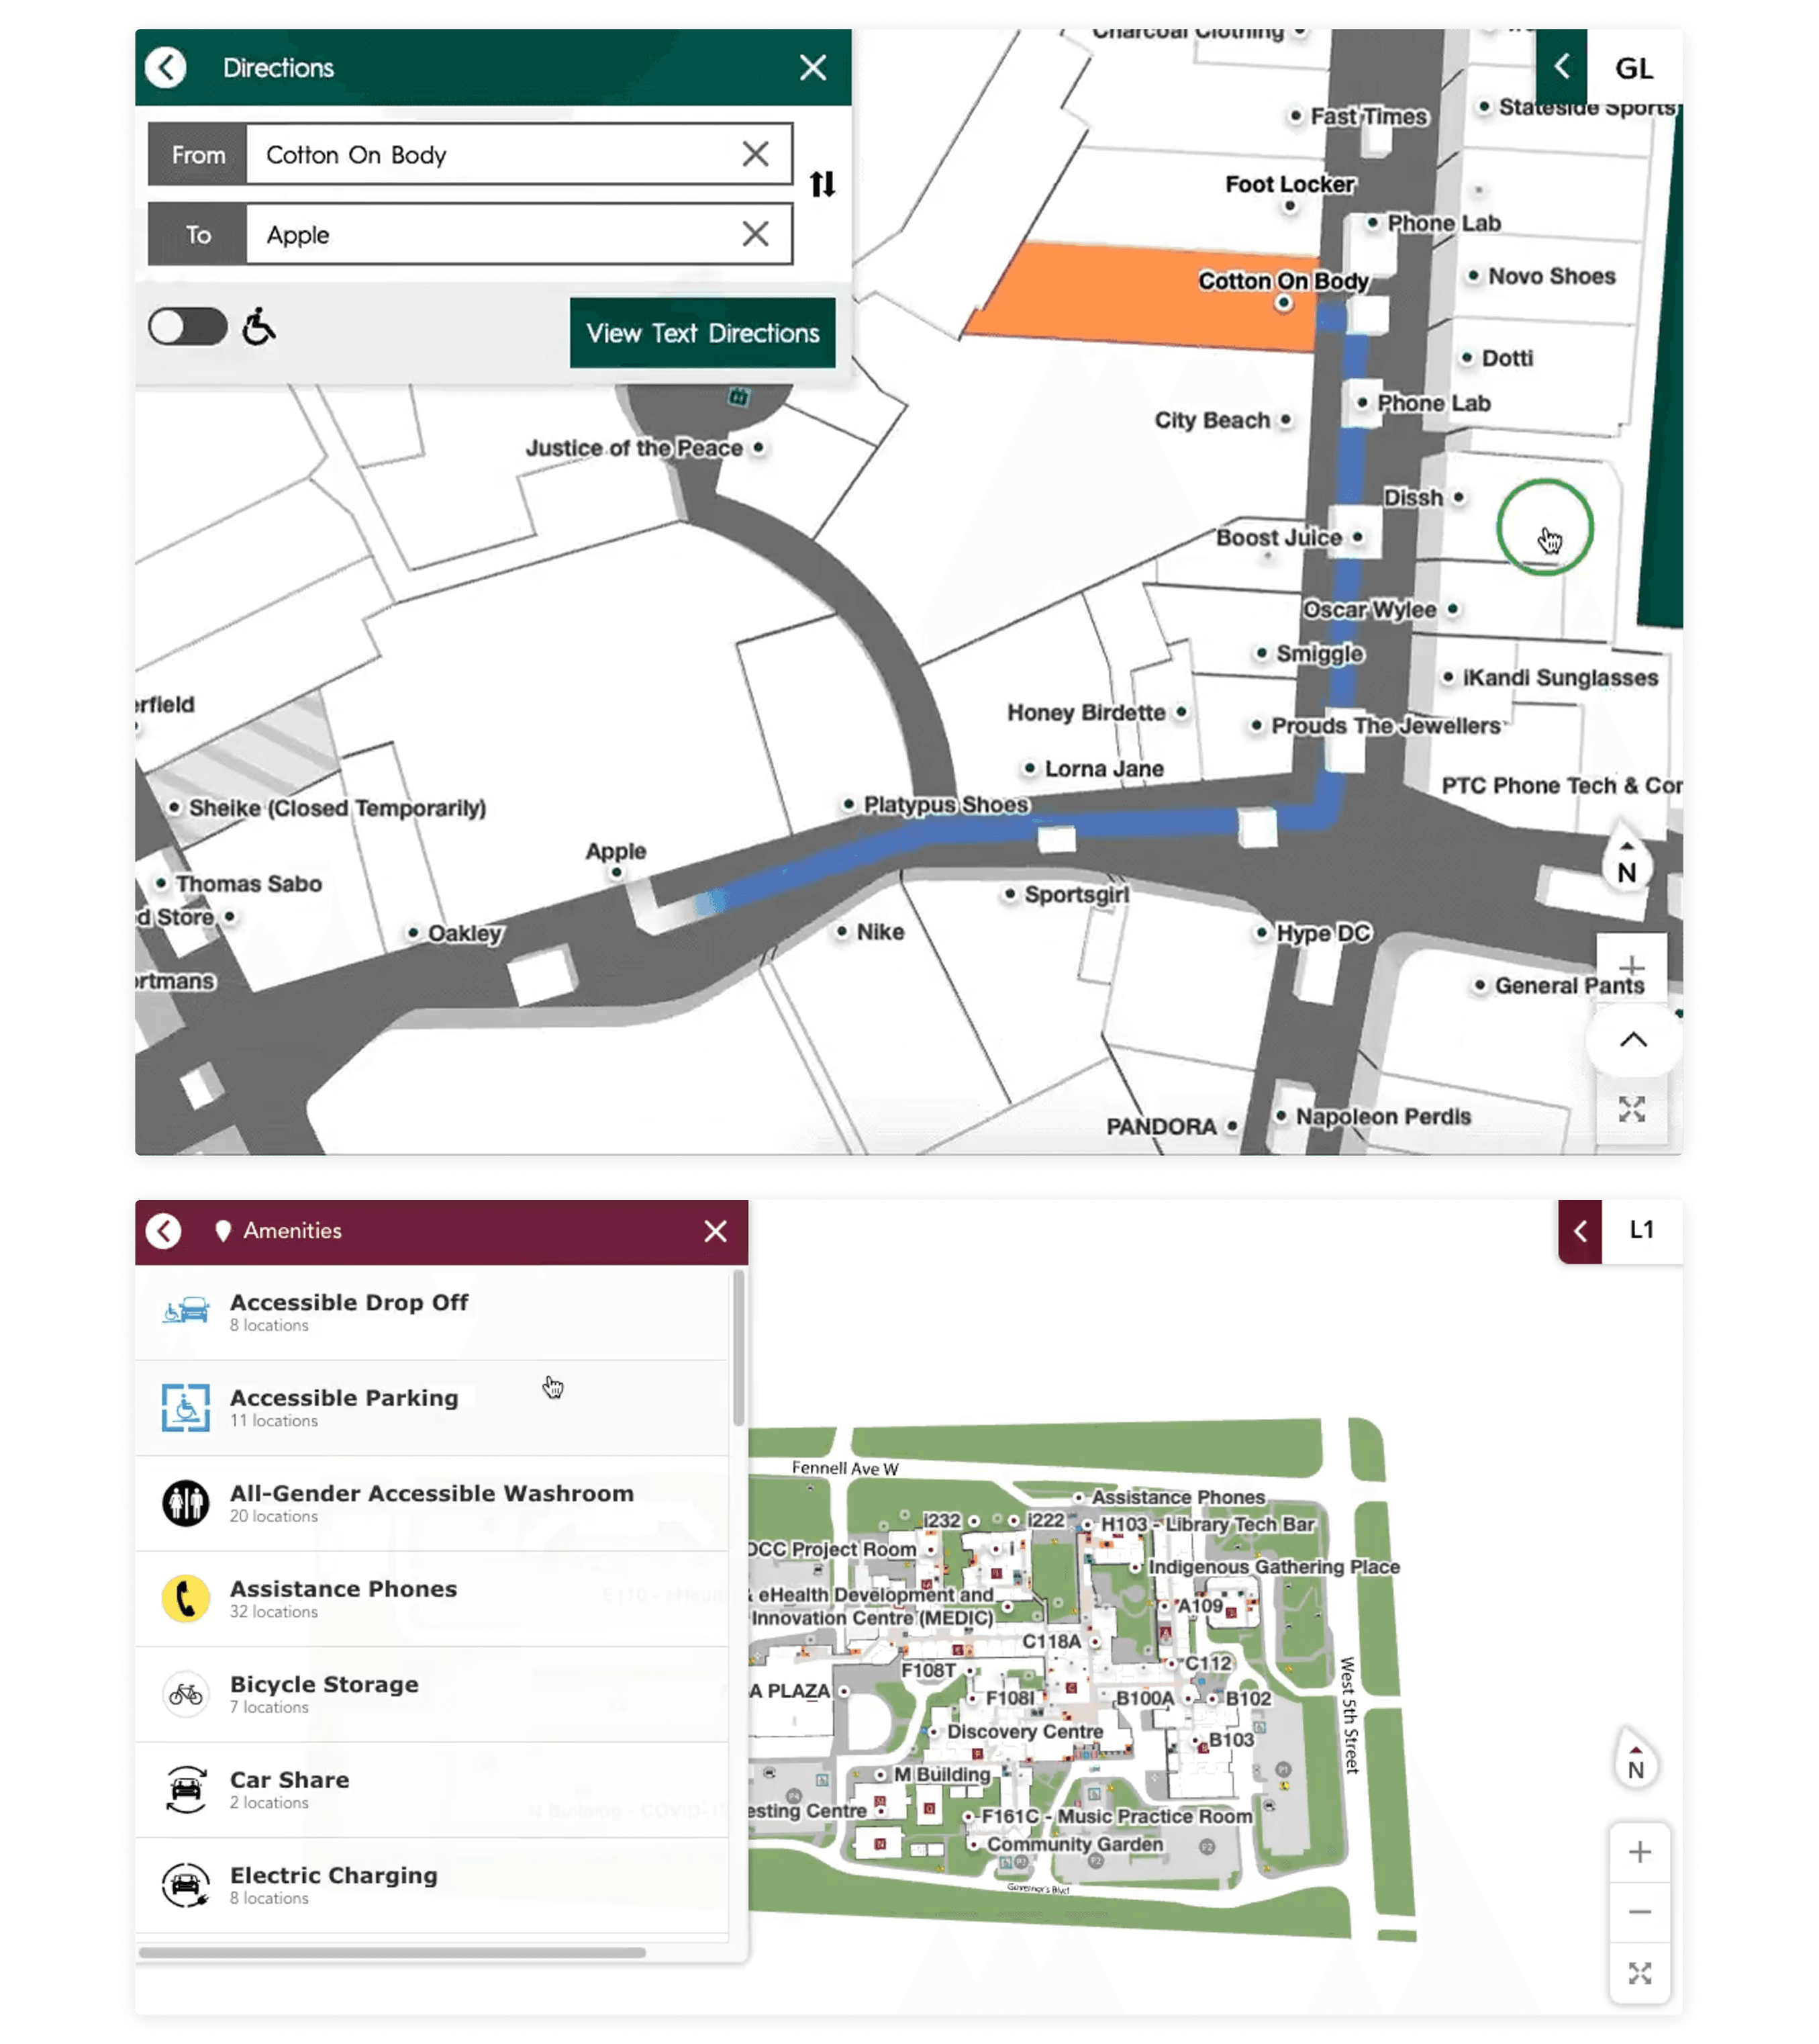Swap From and To locations
Image resolution: width=1819 pixels, height=2044 pixels.
point(822,184)
